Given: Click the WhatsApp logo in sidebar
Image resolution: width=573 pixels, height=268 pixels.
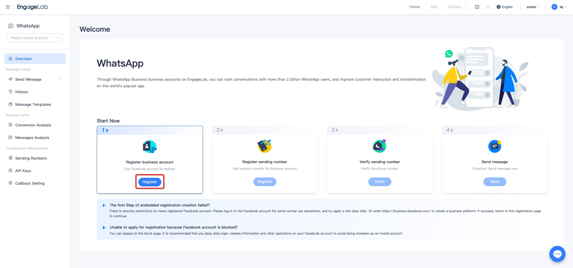Looking at the screenshot, I should (11, 26).
